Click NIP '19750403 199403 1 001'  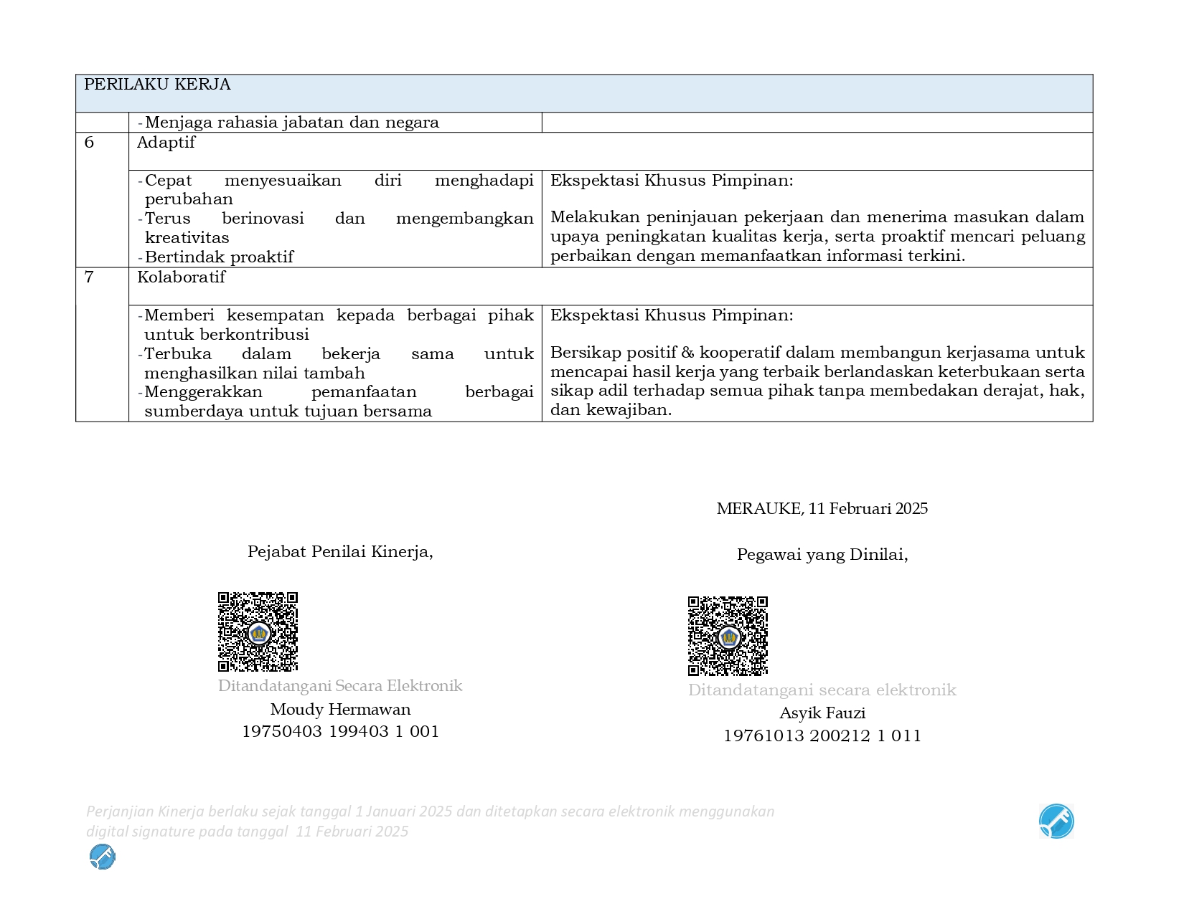(x=340, y=731)
